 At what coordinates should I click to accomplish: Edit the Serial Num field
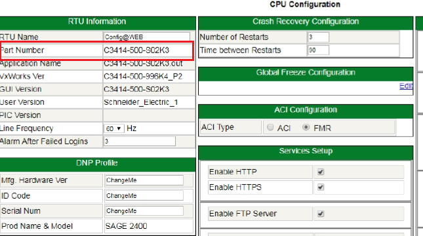[x=144, y=211]
